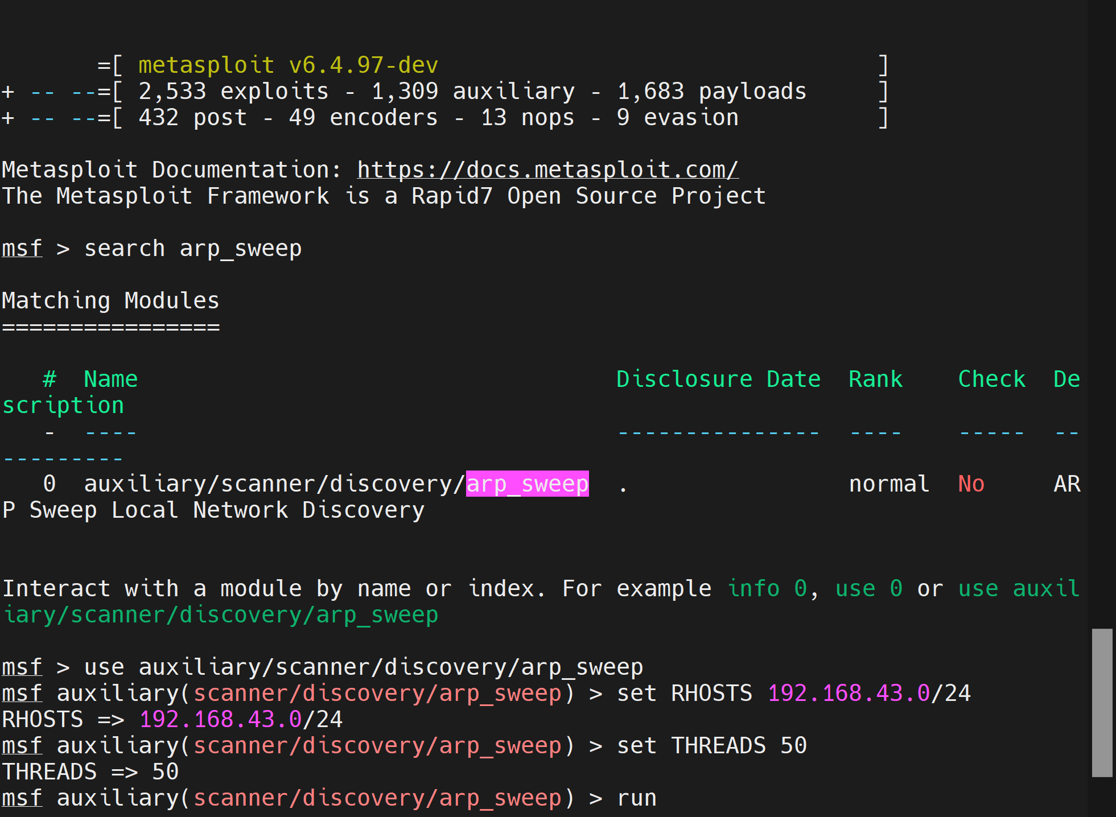This screenshot has height=817, width=1116.
Task: Click the metasploit v6.4.97-dev version text
Action: pyautogui.click(x=288, y=65)
